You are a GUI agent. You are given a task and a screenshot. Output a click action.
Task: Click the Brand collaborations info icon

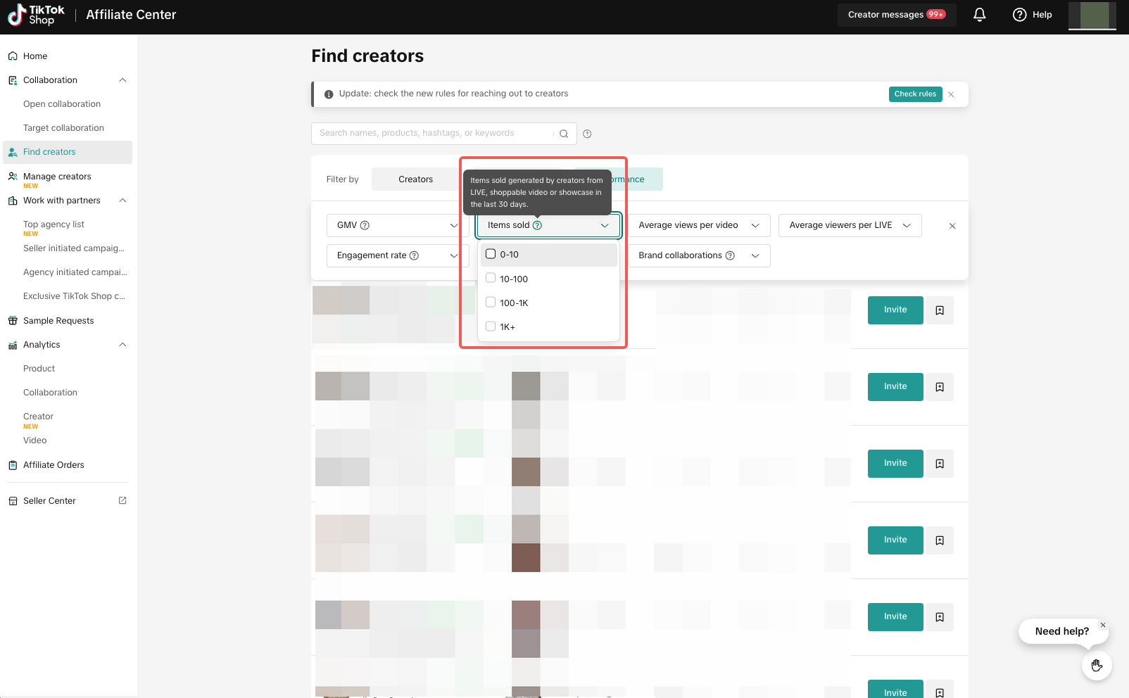[730, 255]
